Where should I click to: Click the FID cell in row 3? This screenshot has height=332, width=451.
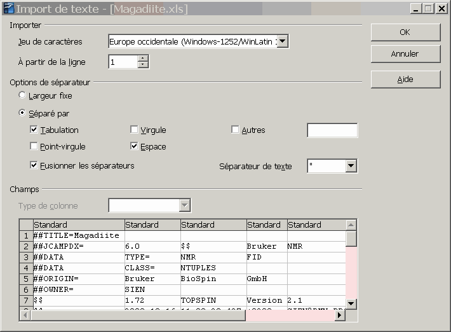point(267,257)
